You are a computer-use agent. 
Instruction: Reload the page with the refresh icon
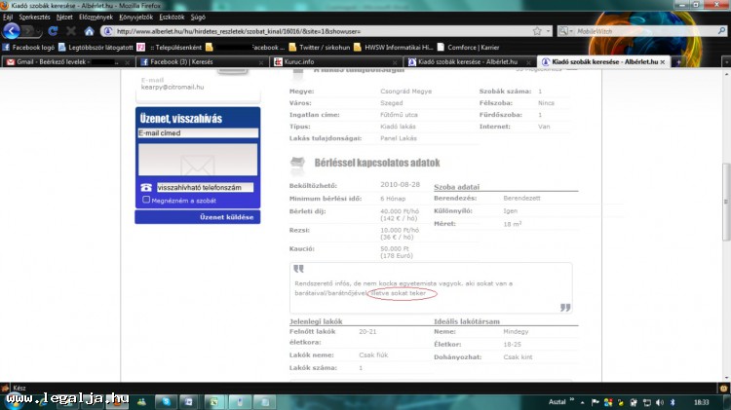53,31
